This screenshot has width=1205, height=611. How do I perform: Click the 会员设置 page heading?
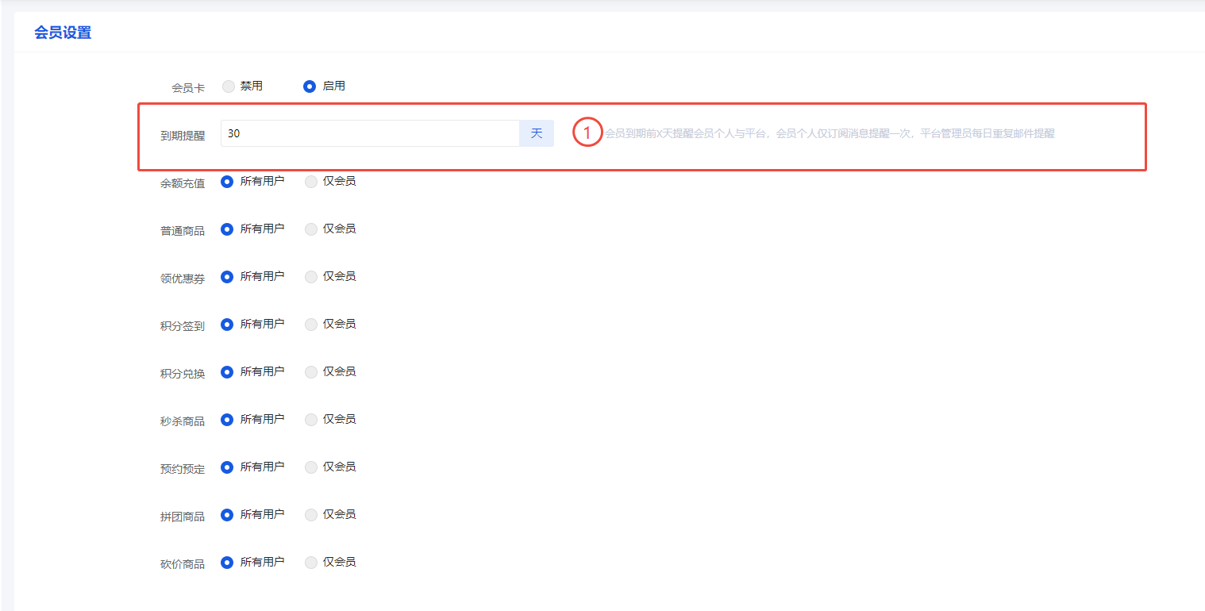(x=63, y=33)
